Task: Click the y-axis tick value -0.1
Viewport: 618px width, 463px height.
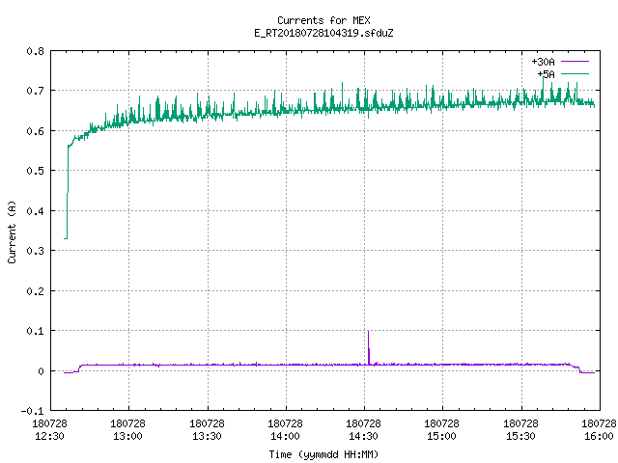Action: coord(32,411)
